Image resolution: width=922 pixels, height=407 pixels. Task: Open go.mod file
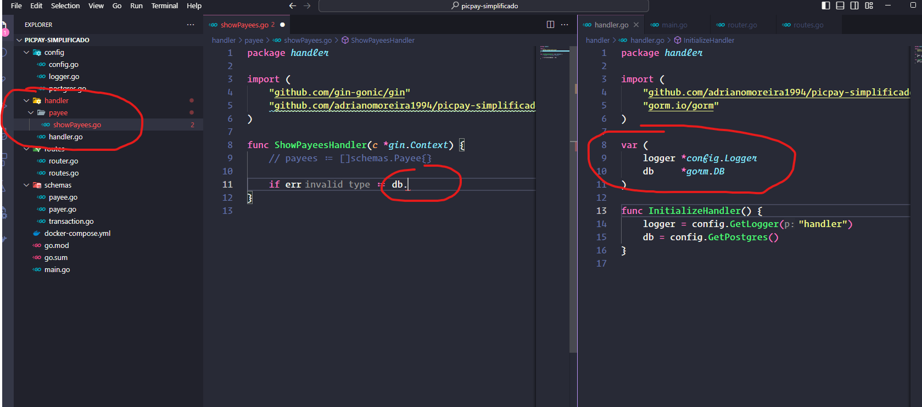point(57,245)
